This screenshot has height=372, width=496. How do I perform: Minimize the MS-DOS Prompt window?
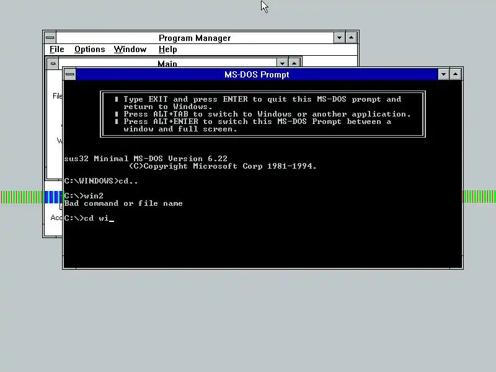click(x=443, y=74)
